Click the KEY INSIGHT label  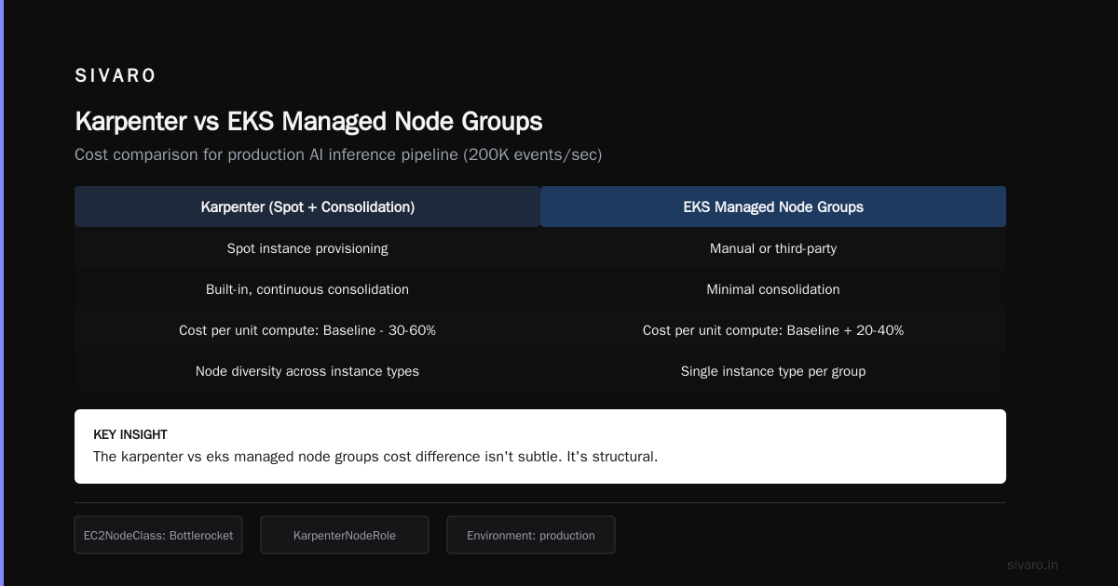click(130, 434)
